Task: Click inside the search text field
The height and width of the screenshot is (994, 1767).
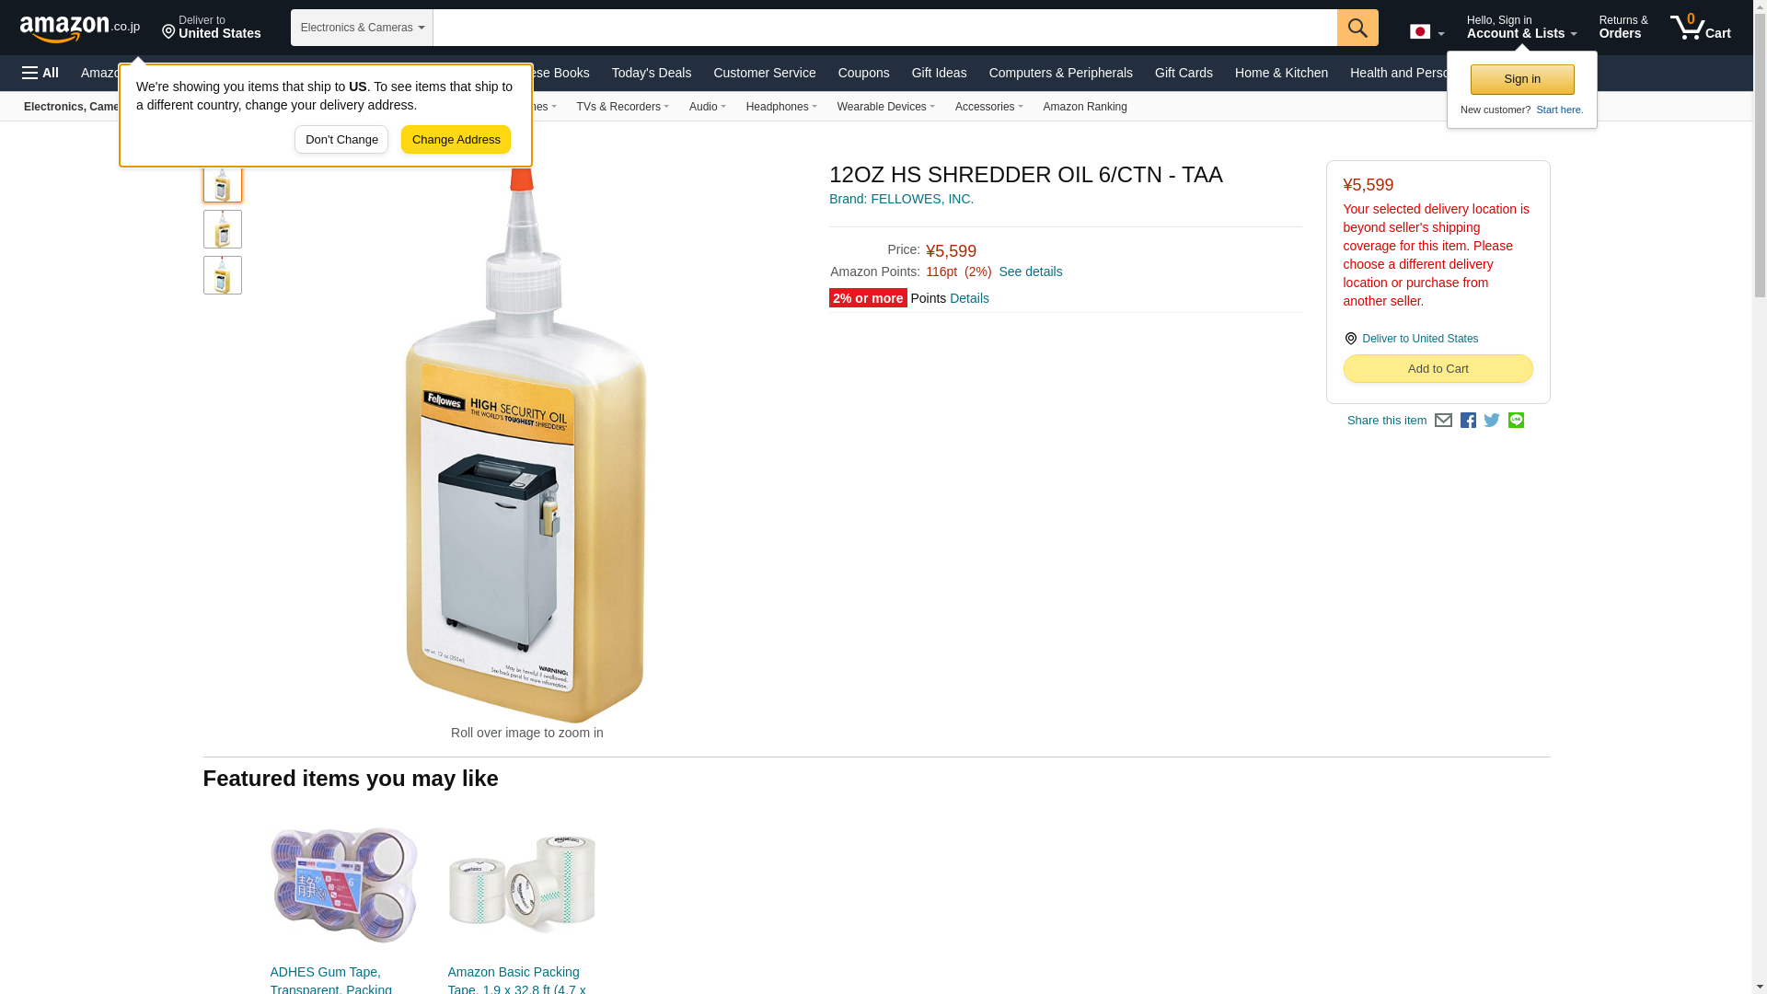Action: [x=884, y=28]
